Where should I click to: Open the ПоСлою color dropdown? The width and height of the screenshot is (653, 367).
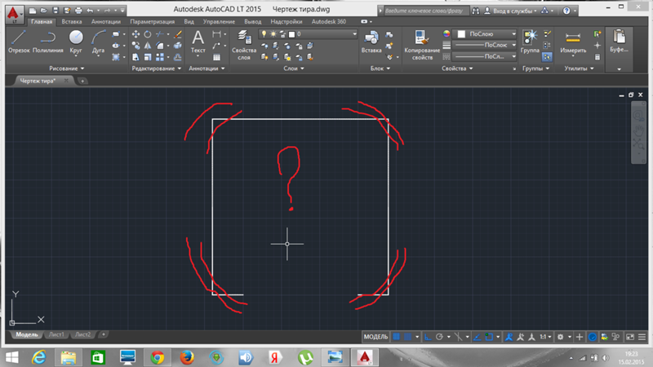point(485,33)
